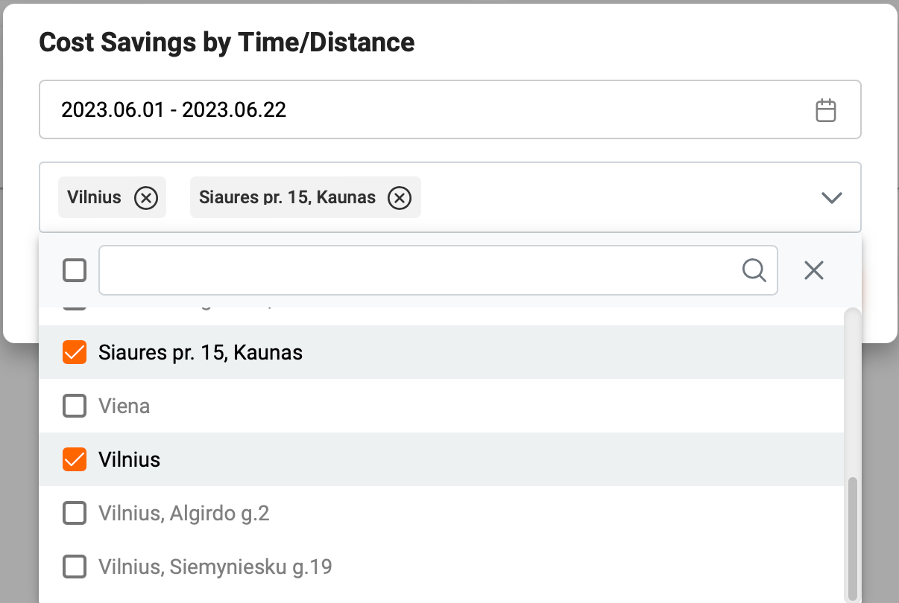
Task: Remove the Vilnius tag chip
Action: click(146, 198)
